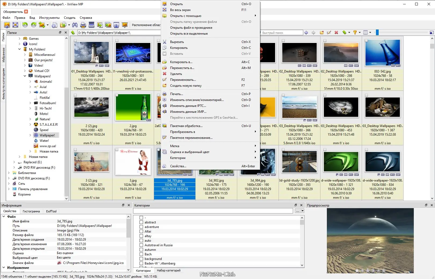Click the red X delete icon

[x=336, y=32]
